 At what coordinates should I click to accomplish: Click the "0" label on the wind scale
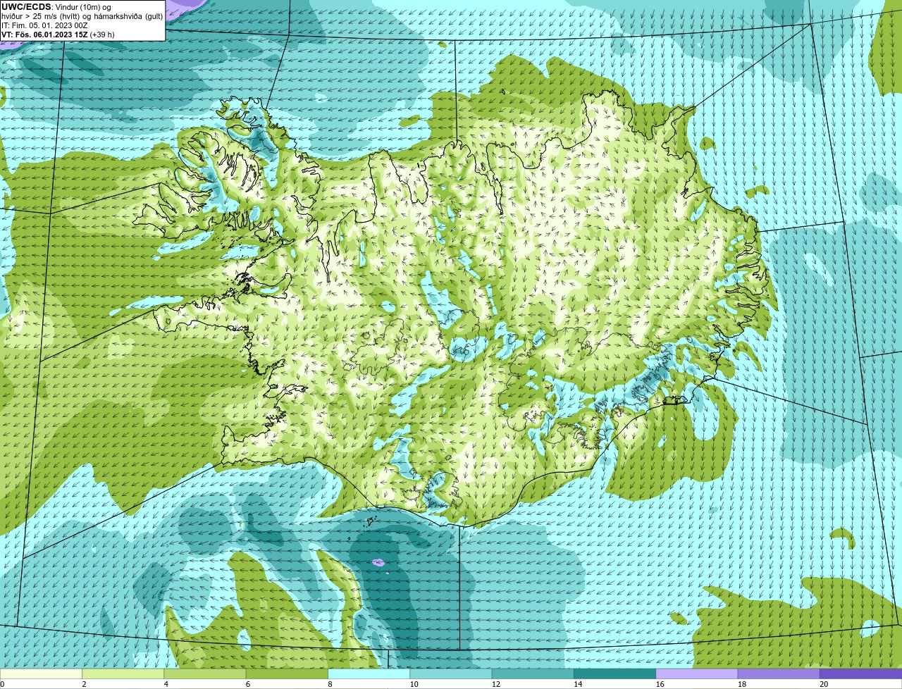[x=2, y=684]
